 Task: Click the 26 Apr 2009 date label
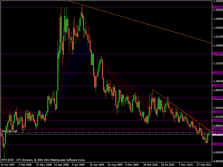click(x=97, y=165)
